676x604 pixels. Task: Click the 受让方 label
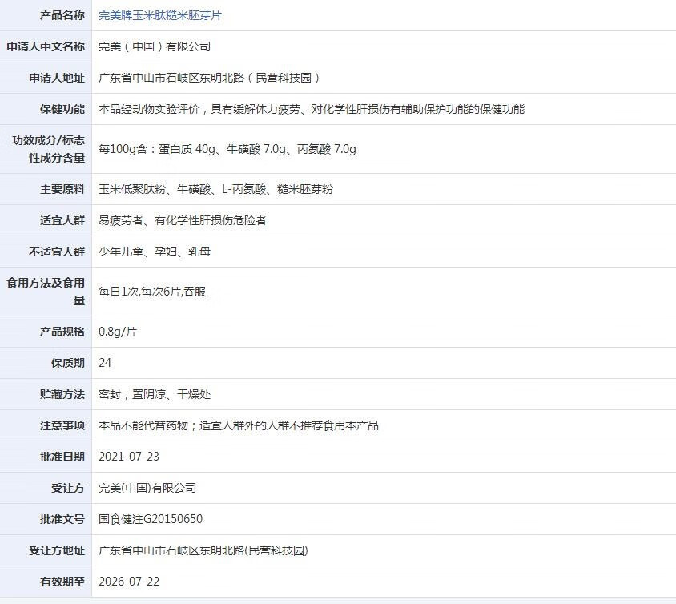click(x=68, y=488)
